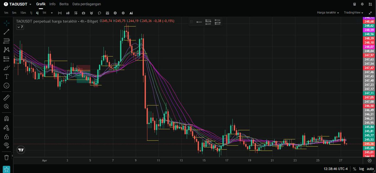Open favorites star button in sidebar
Screen dimensions: 376x173
click(7, 169)
